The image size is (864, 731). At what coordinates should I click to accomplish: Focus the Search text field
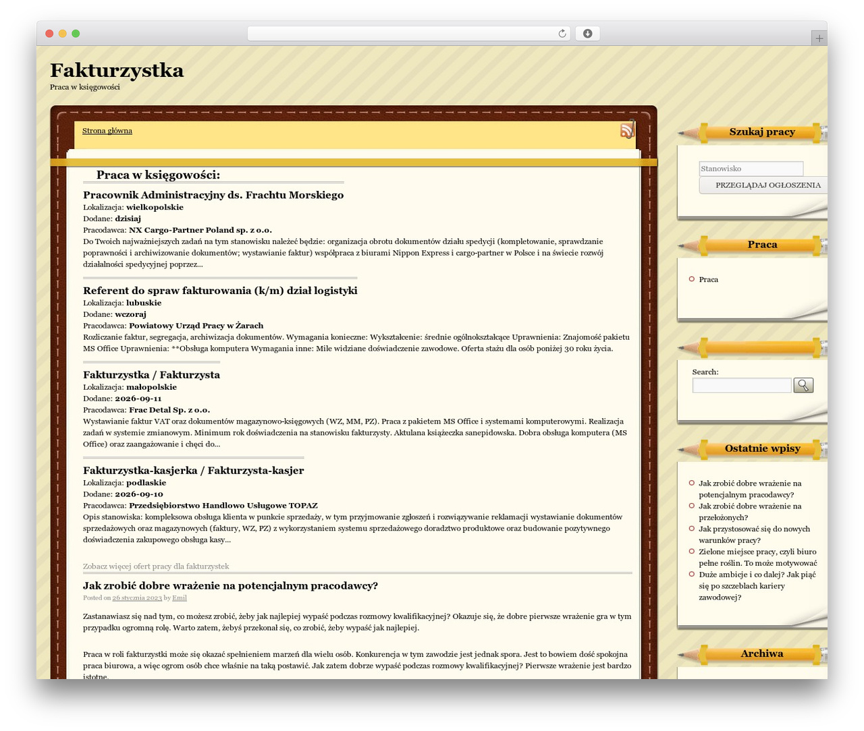coord(742,385)
